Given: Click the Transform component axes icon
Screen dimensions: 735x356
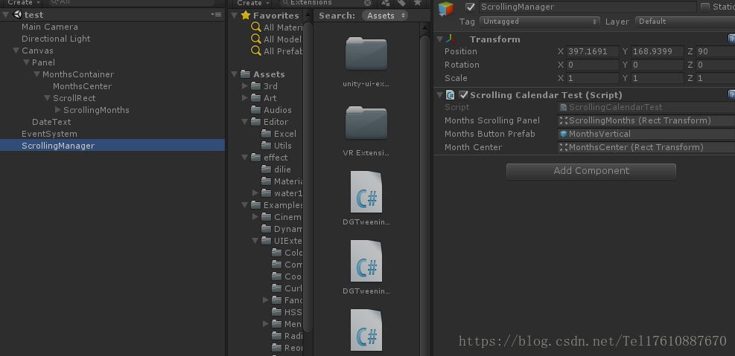Looking at the screenshot, I should tap(451, 39).
